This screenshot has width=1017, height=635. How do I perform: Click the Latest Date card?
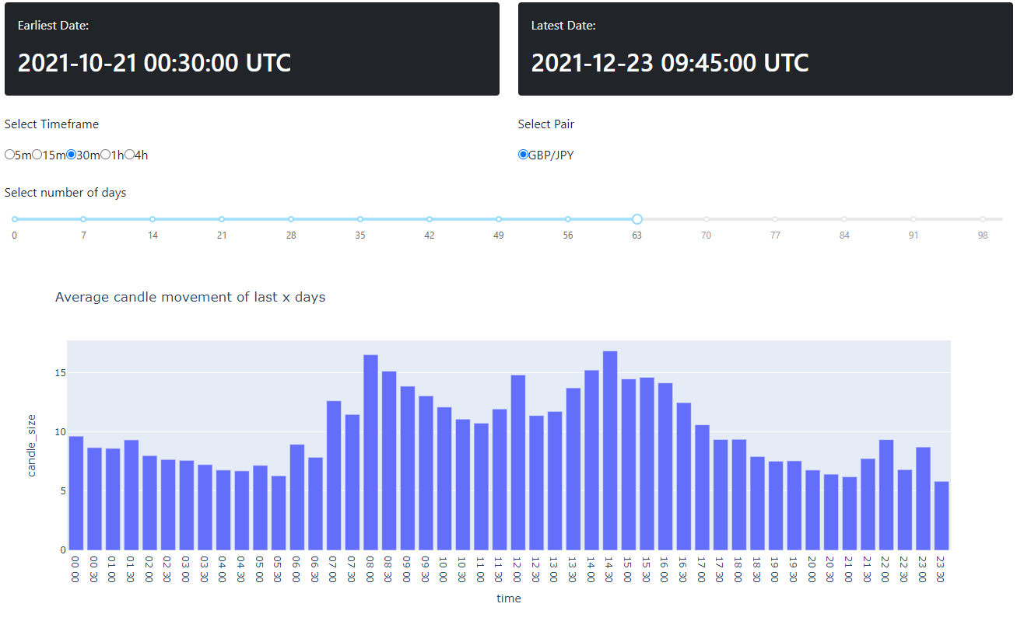(766, 49)
